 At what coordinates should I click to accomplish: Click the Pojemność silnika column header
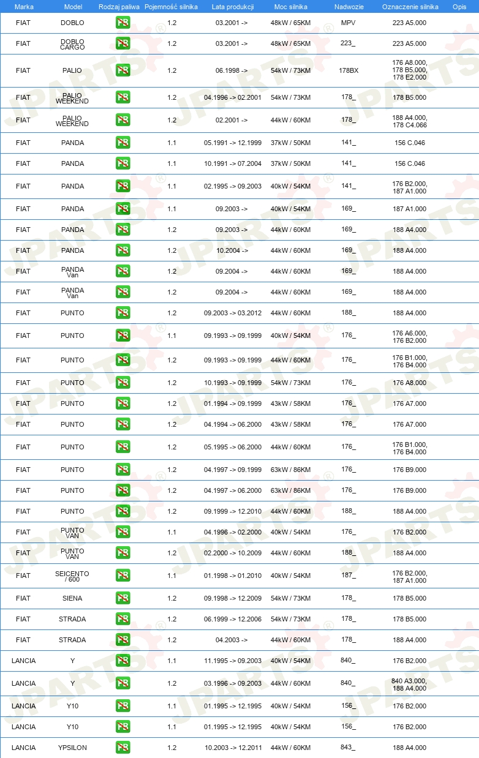tap(171, 7)
